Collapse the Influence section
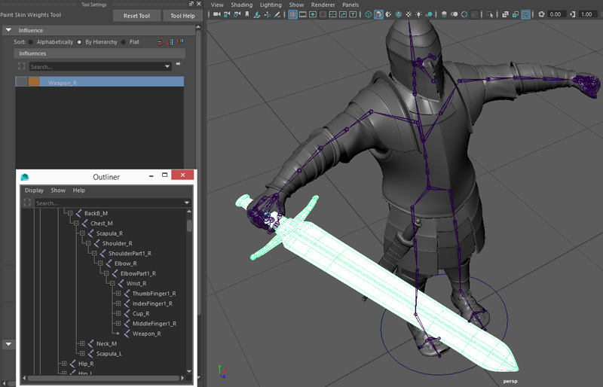Screen dimensions: 603x387 coord(9,30)
